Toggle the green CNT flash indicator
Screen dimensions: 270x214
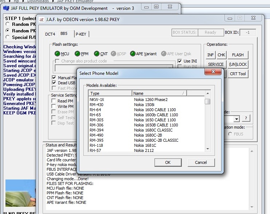coord(97,54)
